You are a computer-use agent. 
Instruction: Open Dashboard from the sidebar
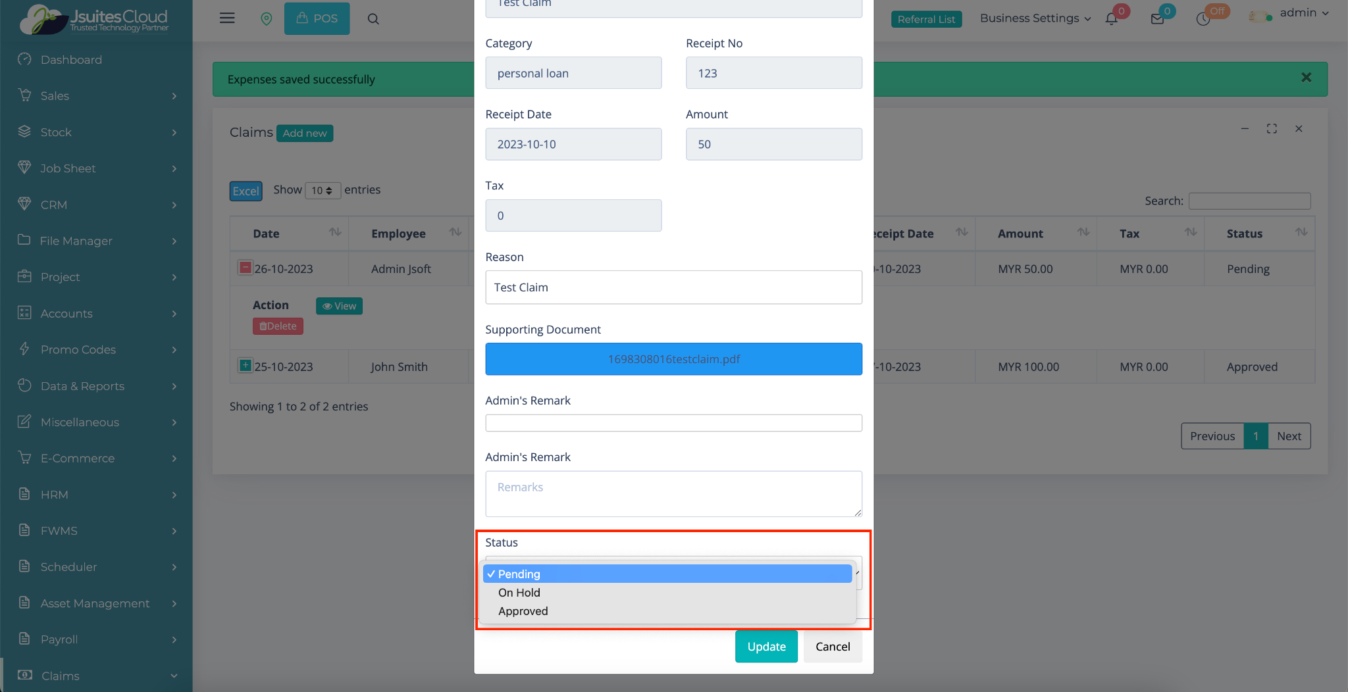[x=71, y=60]
